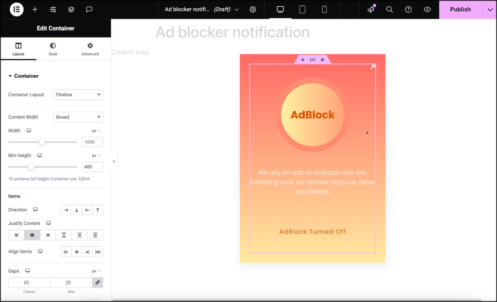Open Site Settings via the sliders icon
This screenshot has height=302, width=497.
click(x=53, y=9)
